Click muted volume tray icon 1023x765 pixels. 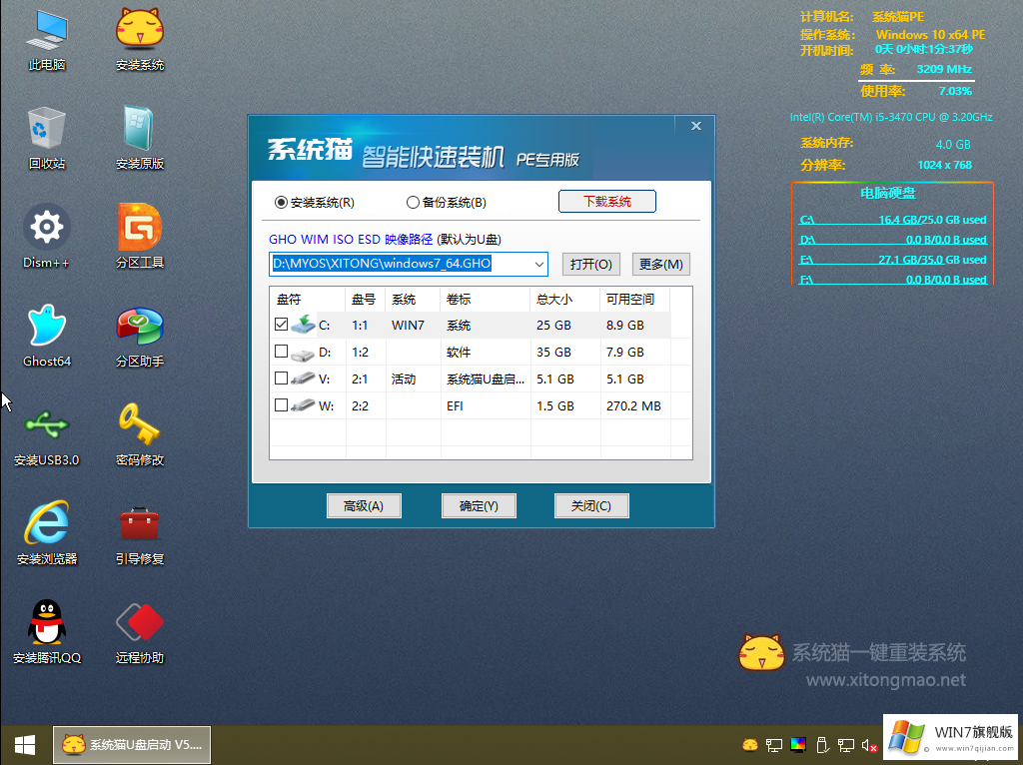(x=869, y=745)
